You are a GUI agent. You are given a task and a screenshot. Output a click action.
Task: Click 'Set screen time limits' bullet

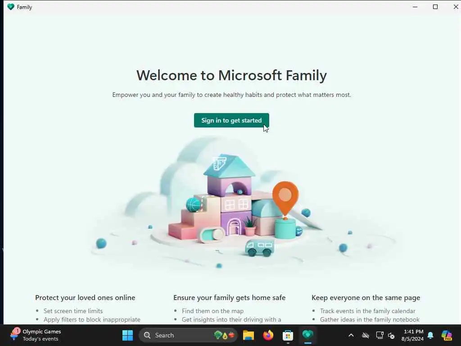[73, 311]
